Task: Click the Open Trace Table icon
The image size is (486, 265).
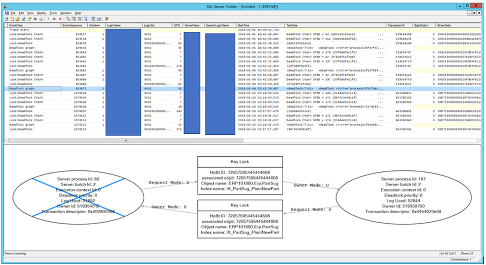Action: (x=23, y=19)
